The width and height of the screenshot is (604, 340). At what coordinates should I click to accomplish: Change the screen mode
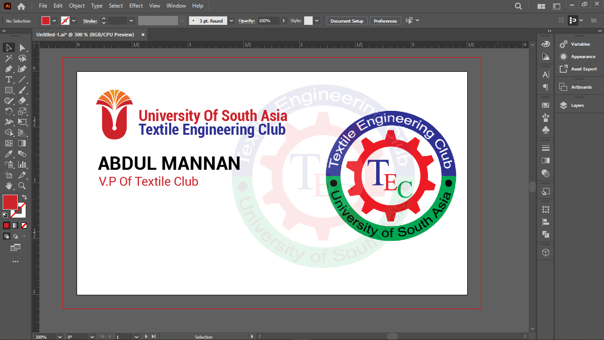(15, 247)
